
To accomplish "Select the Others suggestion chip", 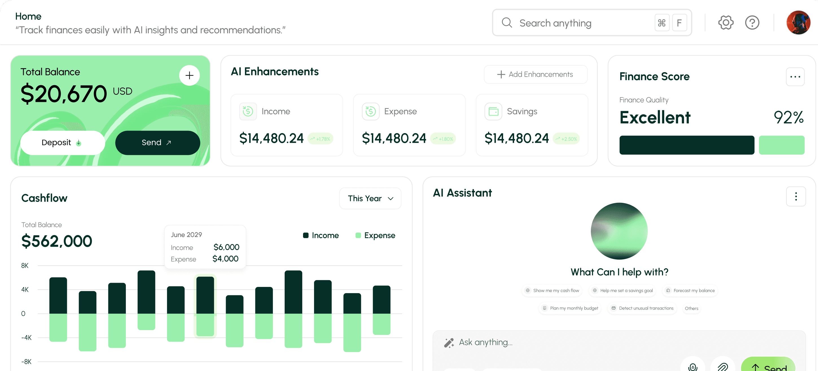I will coord(691,308).
